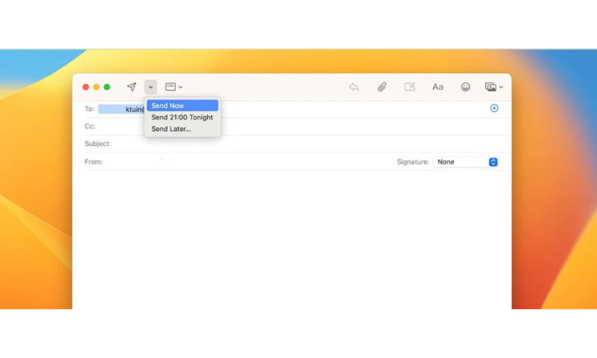Click the Signature selector stepper arrows
The image size is (597, 358).
click(493, 162)
